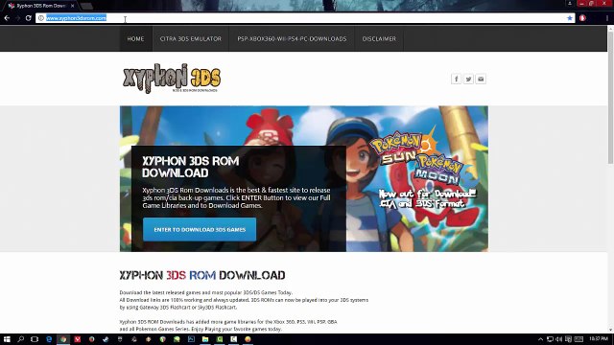Image resolution: width=614 pixels, height=345 pixels.
Task: Select the Xyphon 3DS Rom Download tab
Action: [39, 6]
